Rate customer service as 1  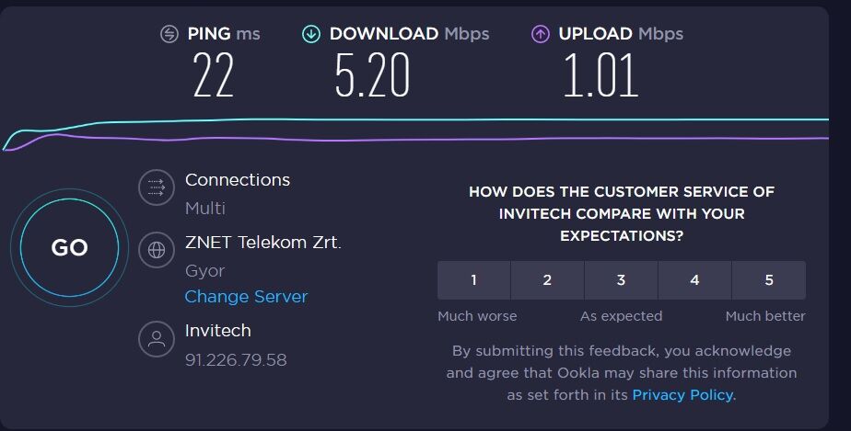(x=473, y=280)
